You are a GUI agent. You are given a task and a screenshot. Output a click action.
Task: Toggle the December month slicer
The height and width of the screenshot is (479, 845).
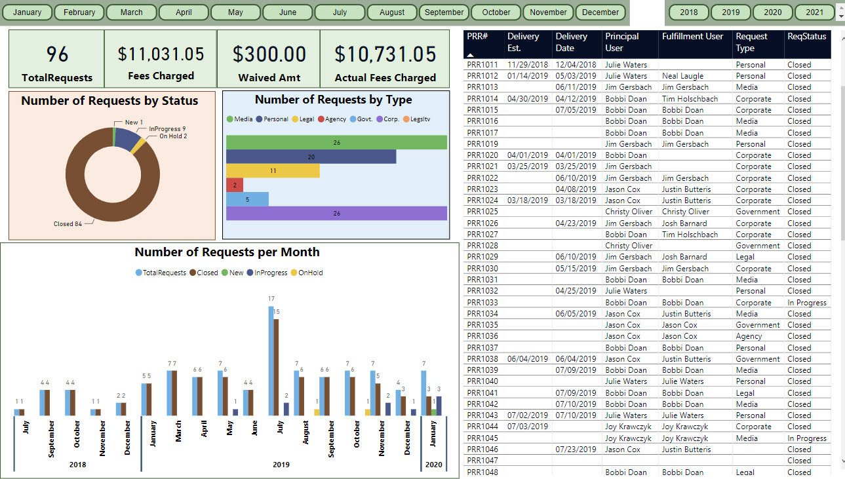click(600, 12)
